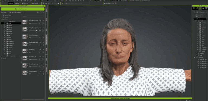Click the highlighted green morph icon in Modify panel
208x101 pixels.
(200, 8)
